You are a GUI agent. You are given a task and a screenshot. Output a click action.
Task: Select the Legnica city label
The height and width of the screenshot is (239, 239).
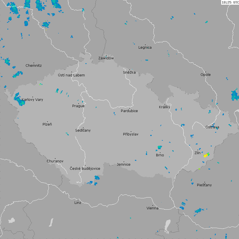[145, 47]
